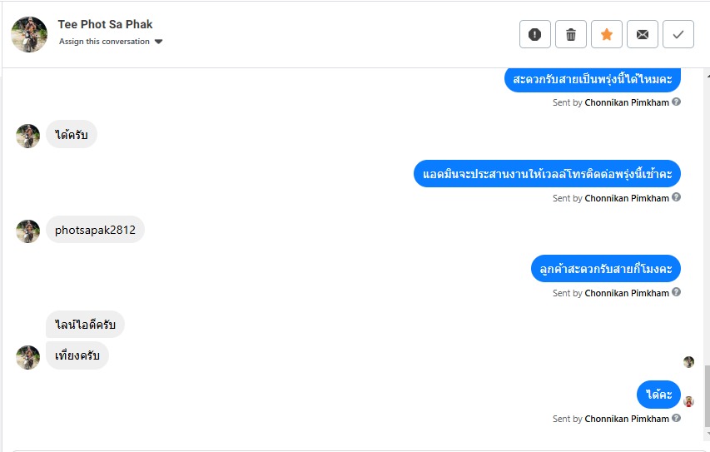Select the 'photsapak2812' message bubble
The width and height of the screenshot is (710, 452).
(95, 230)
